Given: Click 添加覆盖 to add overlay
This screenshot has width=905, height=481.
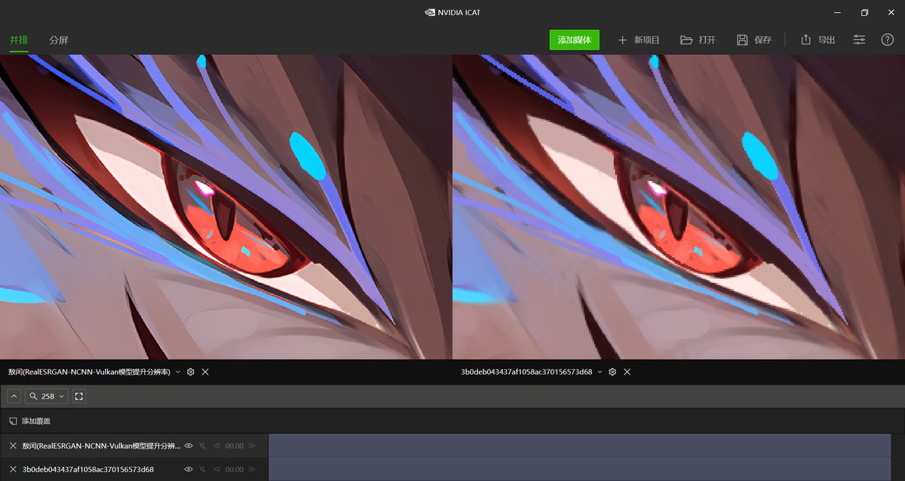Looking at the screenshot, I should pyautogui.click(x=30, y=421).
